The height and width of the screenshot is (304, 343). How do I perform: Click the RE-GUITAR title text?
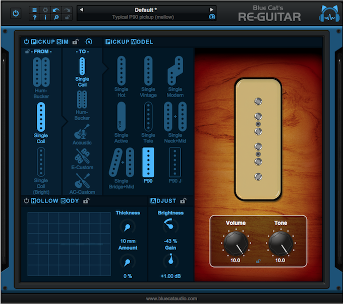coord(269,17)
